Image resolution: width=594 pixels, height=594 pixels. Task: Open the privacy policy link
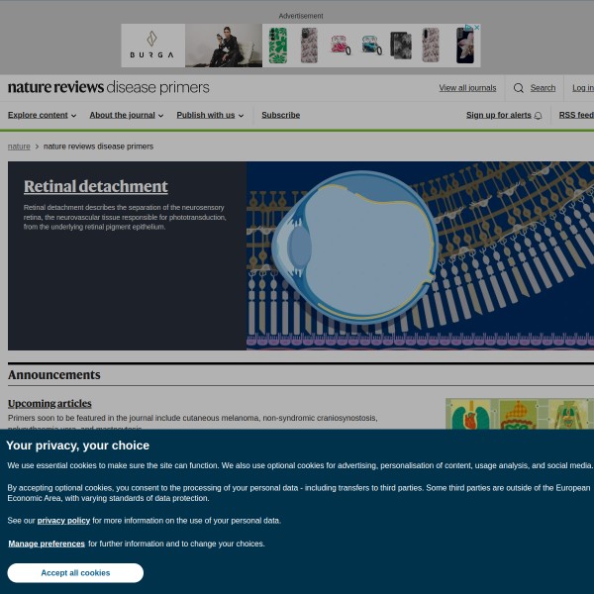63,520
